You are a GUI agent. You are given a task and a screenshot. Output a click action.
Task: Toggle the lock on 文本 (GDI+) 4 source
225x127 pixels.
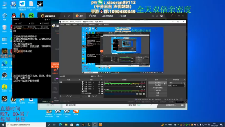[x=102, y=82]
